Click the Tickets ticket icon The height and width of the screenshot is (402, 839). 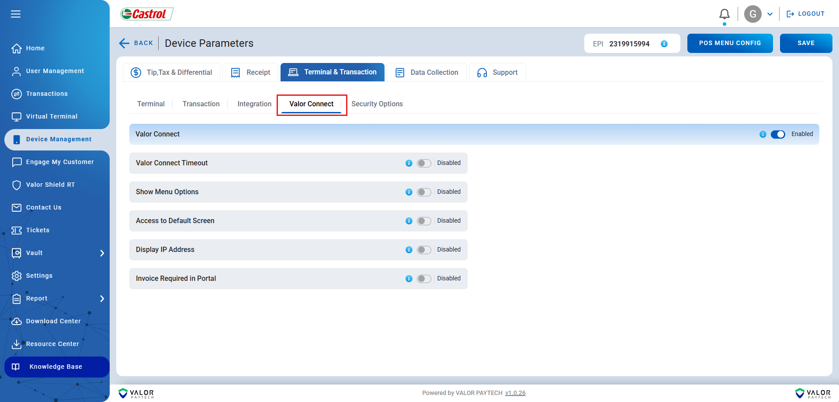pos(17,230)
